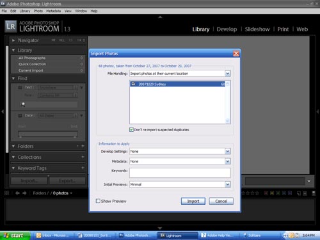This screenshot has width=320, height=240.
Task: Switch to the Slideshow module
Action: 257,29
